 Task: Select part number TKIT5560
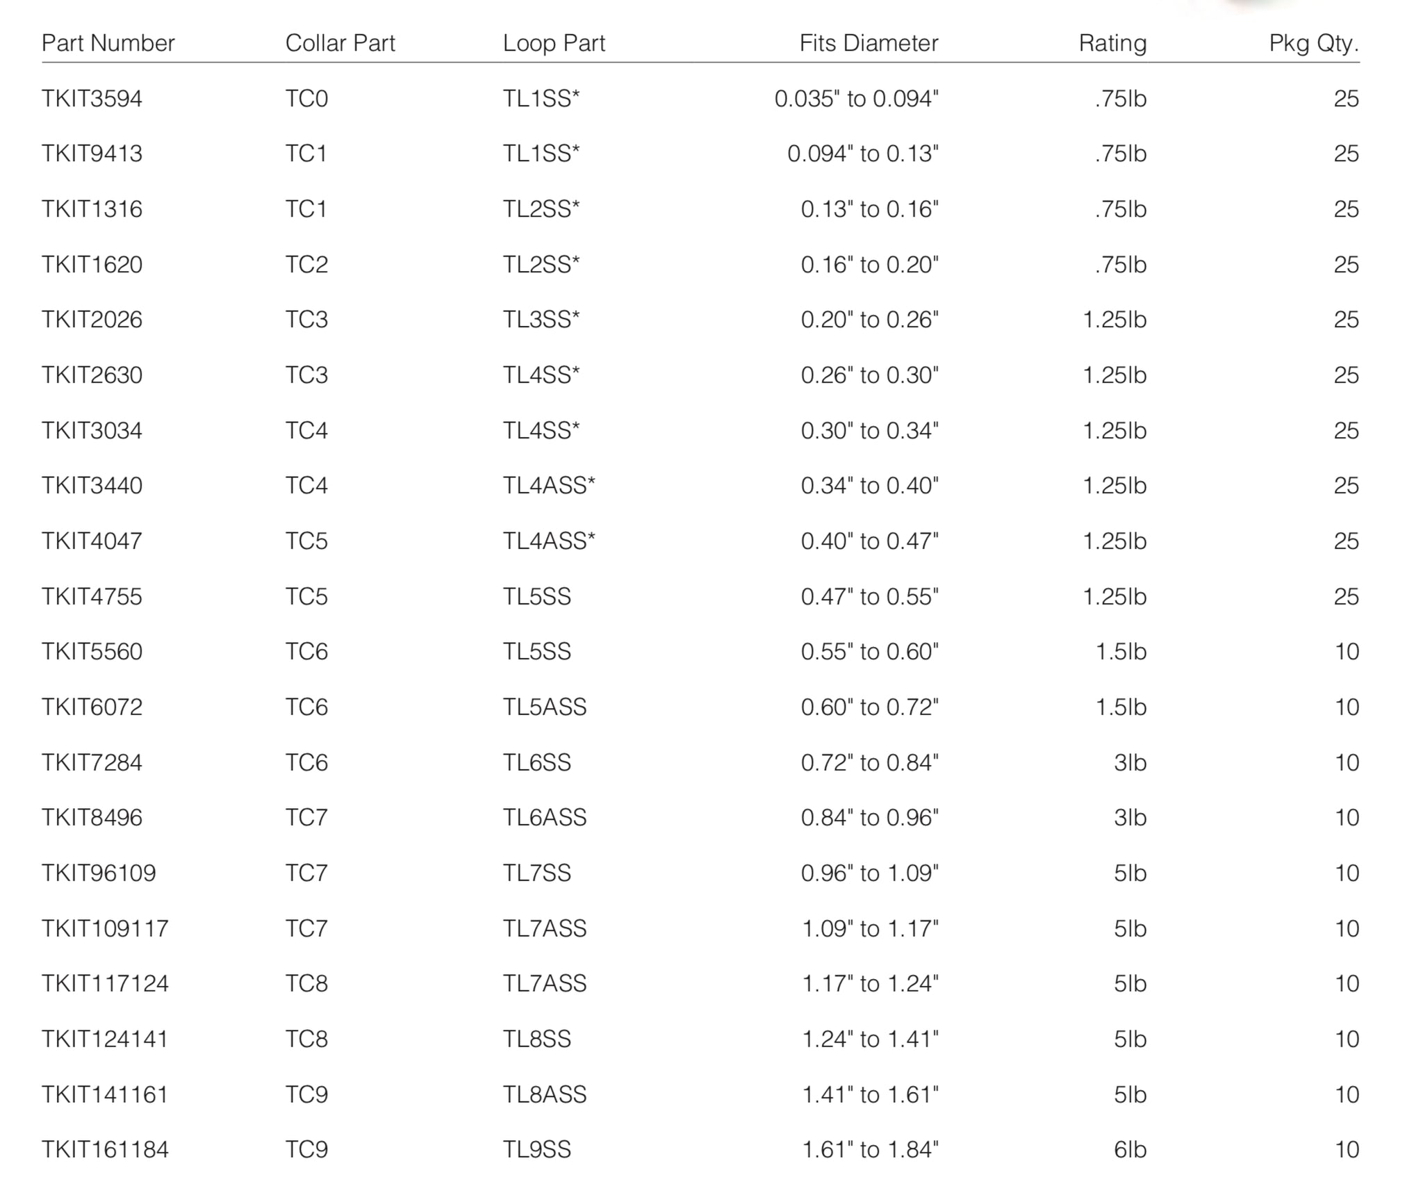pyautogui.click(x=92, y=652)
